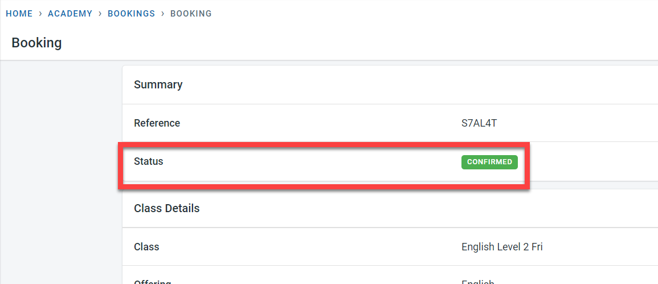658x284 pixels.
Task: Click the breadcrumb chevron after ACADEMY
Action: 100,14
